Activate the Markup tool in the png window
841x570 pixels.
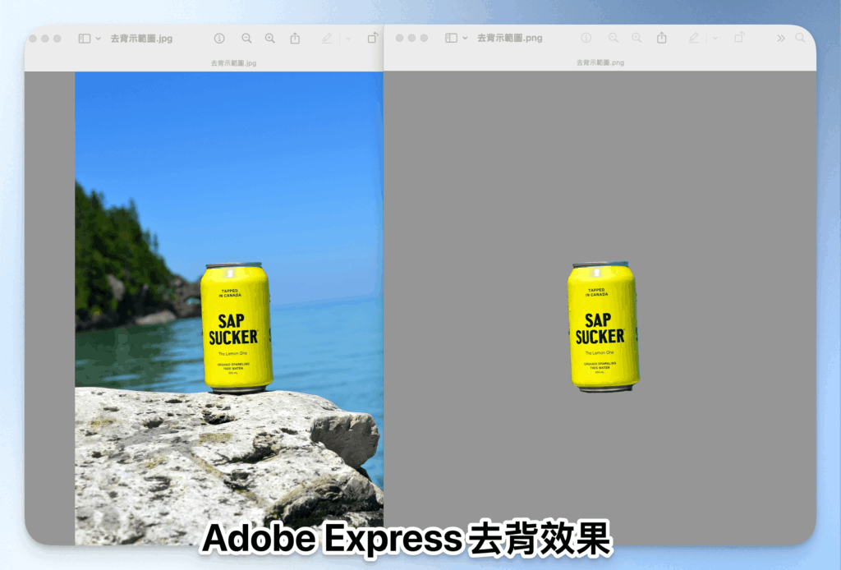pos(692,38)
